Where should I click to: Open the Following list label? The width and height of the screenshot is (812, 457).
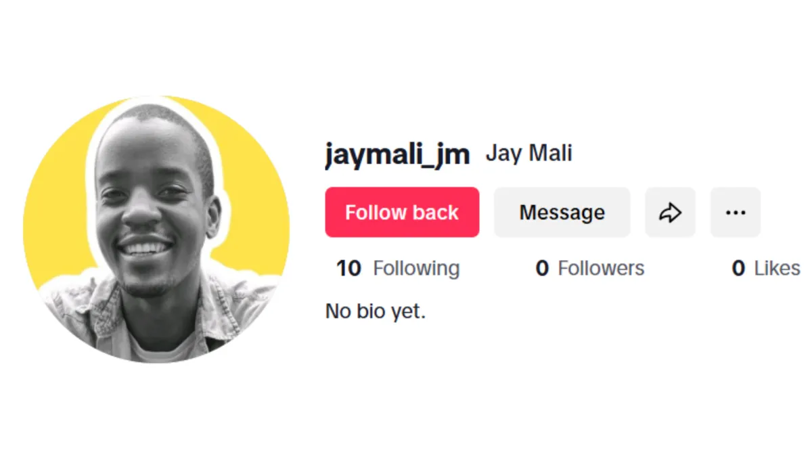click(x=416, y=269)
